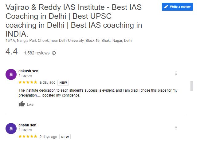200x147 pixels.
Task: Open three-dot menu for anshu sen's review
Action: coord(176,128)
